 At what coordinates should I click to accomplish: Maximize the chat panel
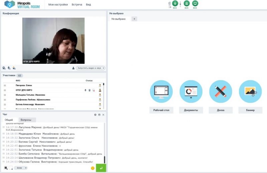(99, 115)
